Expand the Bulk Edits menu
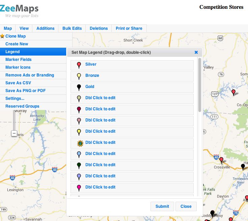The image size is (248, 221). 72,28
